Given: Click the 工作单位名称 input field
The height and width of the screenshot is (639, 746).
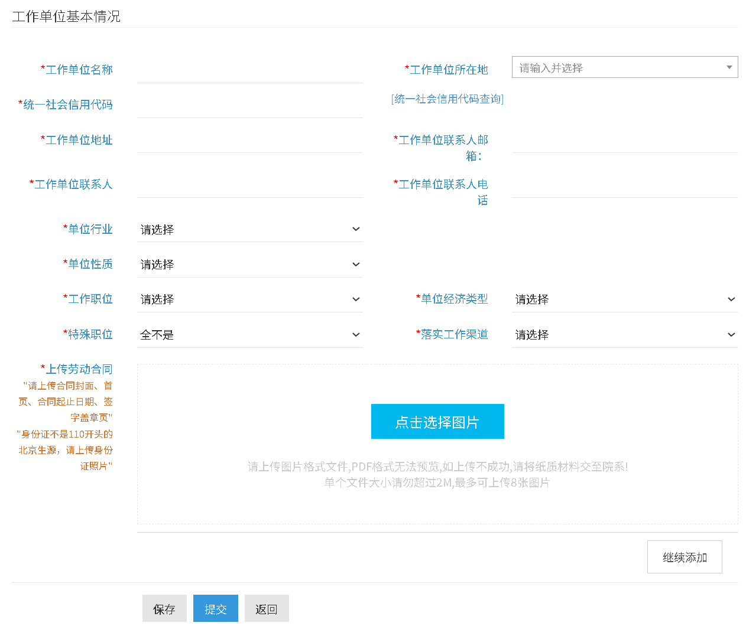Looking at the screenshot, I should coord(249,71).
